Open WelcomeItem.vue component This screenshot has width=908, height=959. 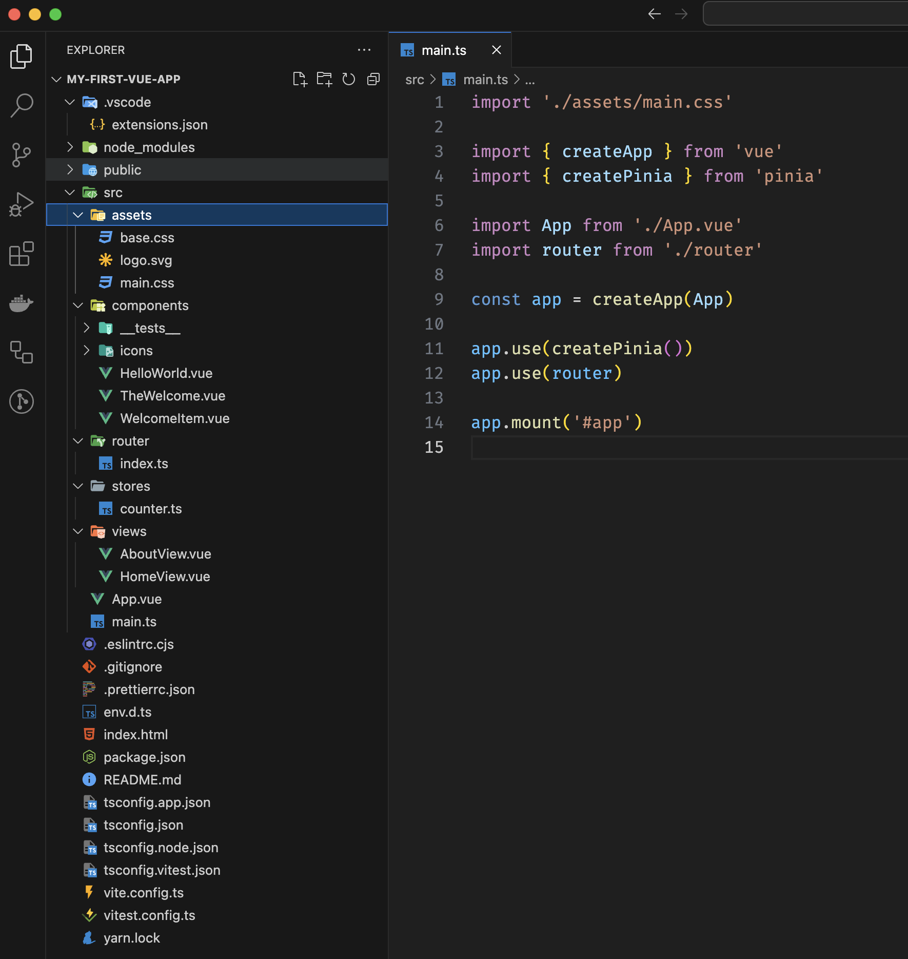pyautogui.click(x=217, y=418)
